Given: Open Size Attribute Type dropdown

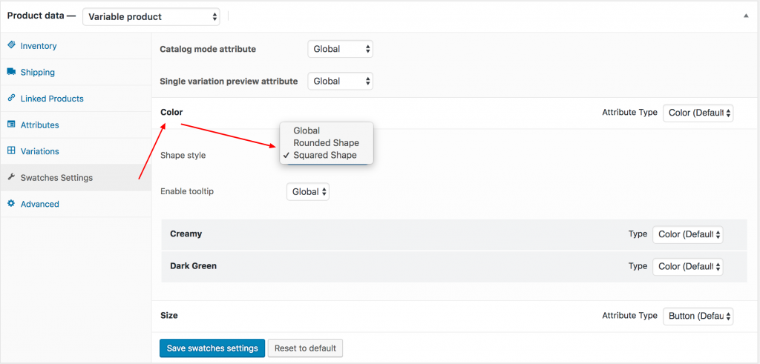Looking at the screenshot, I should point(698,316).
